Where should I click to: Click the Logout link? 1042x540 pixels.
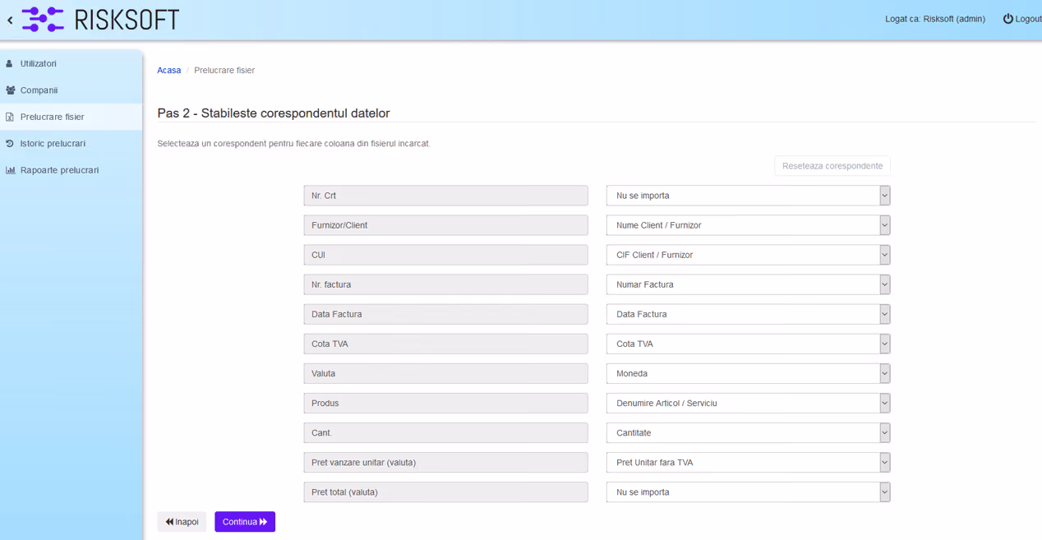[x=1021, y=19]
